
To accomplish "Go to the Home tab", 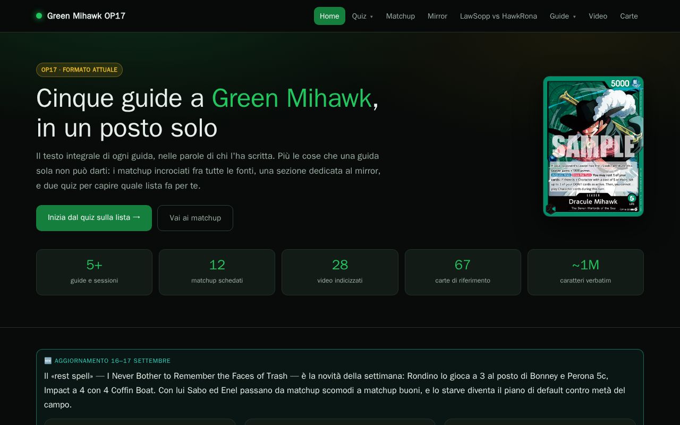I will point(329,16).
